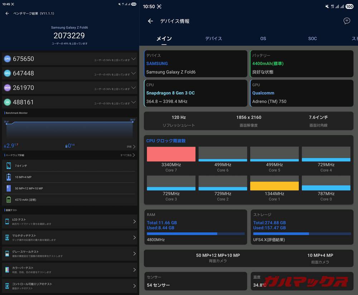Click the マルチタッチテスト icon

click(x=7, y=237)
